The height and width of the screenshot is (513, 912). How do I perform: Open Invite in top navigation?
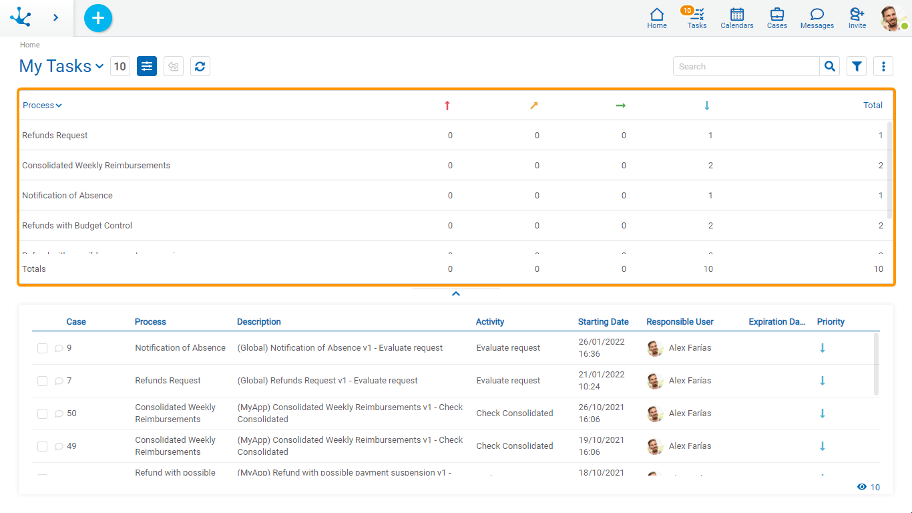click(857, 18)
